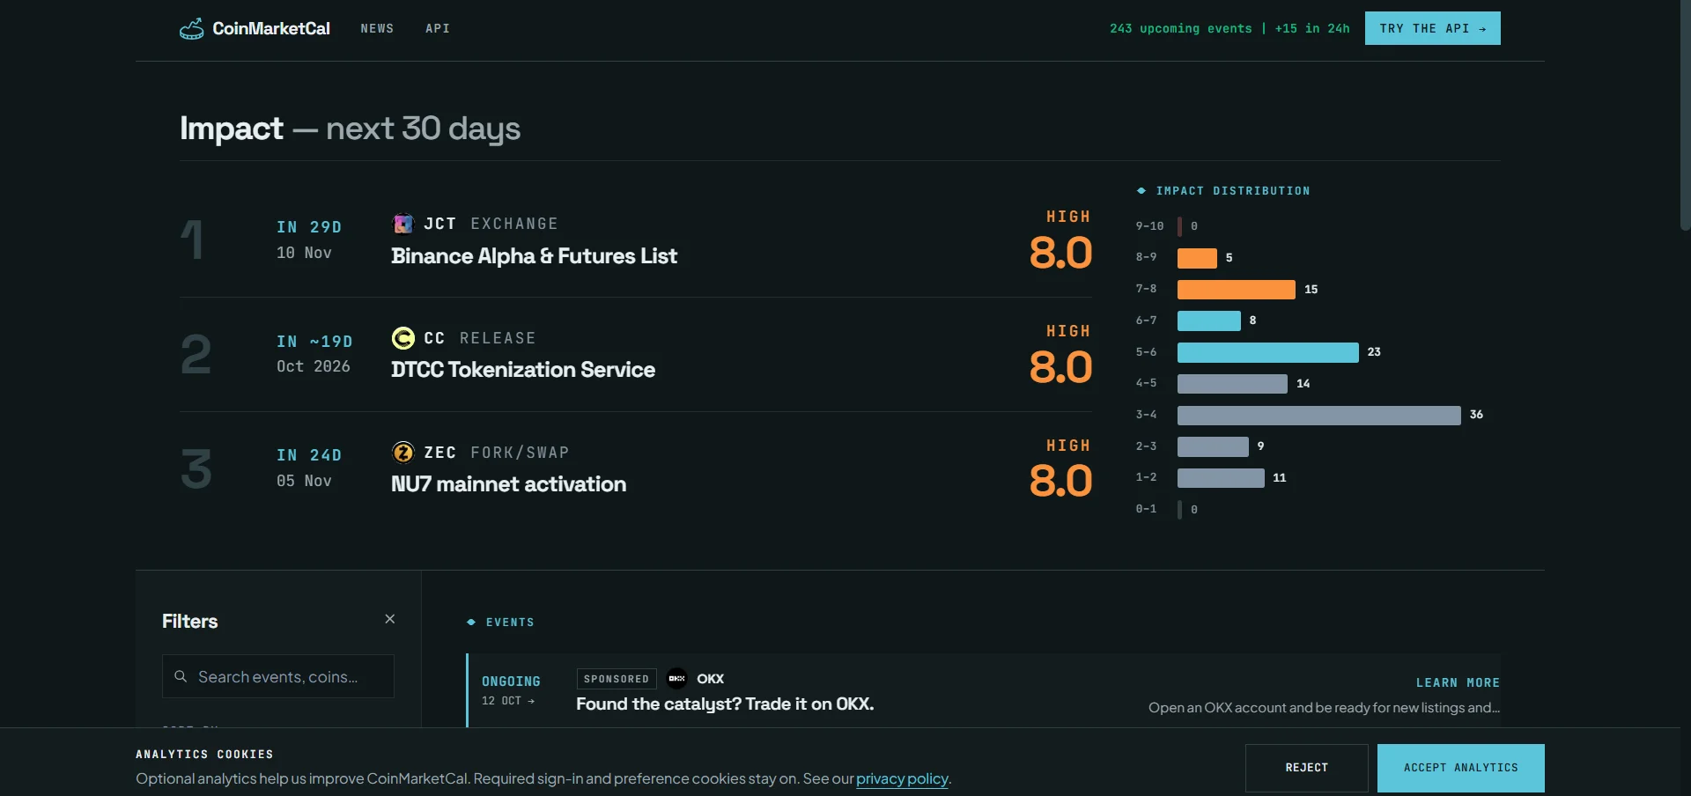Click the CC coin icon

pyautogui.click(x=402, y=338)
